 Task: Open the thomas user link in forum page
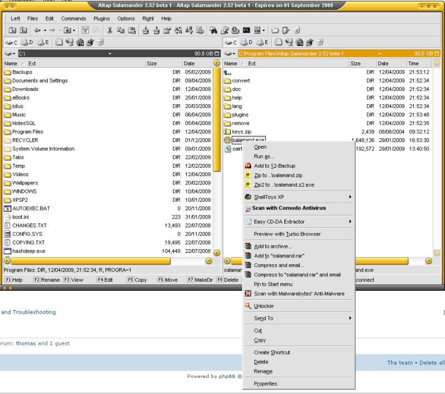tap(26, 343)
